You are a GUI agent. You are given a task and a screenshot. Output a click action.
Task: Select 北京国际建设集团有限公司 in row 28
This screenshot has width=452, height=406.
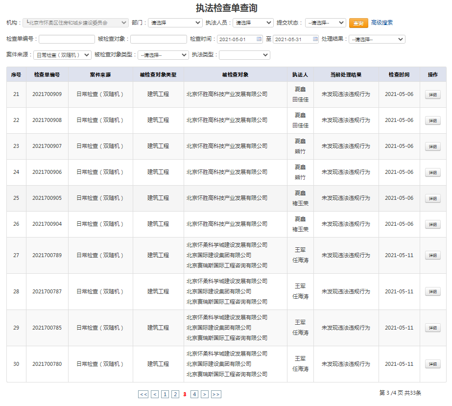(x=219, y=291)
